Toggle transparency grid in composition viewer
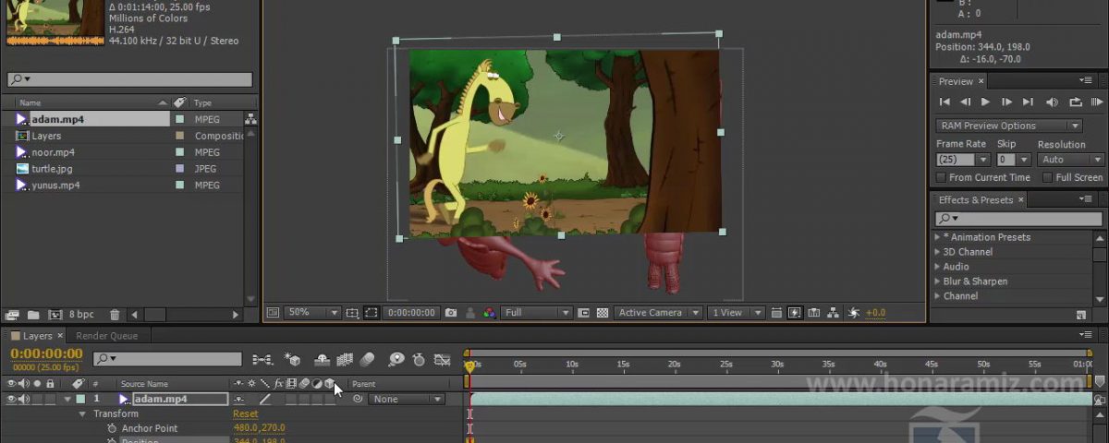 coord(603,313)
